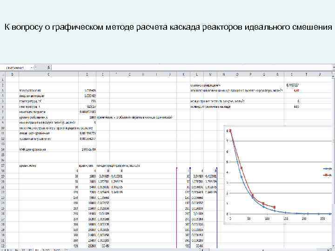
Task: Select column C by its header
Action: point(49,74)
